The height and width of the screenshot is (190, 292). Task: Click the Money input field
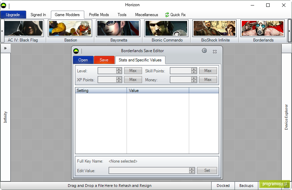[181, 80]
